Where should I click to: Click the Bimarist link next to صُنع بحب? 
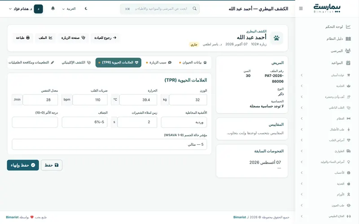[x=12, y=217]
